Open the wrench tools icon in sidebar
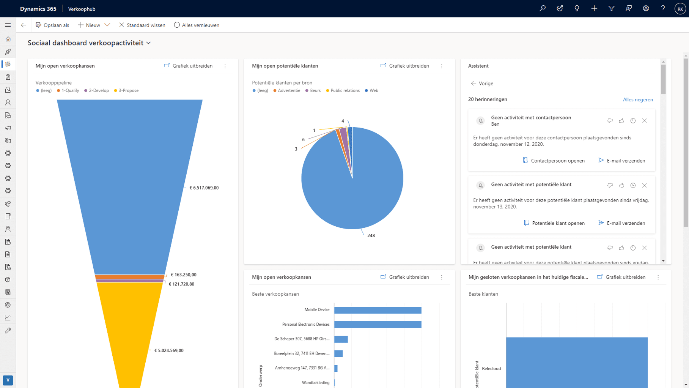 coord(8,331)
